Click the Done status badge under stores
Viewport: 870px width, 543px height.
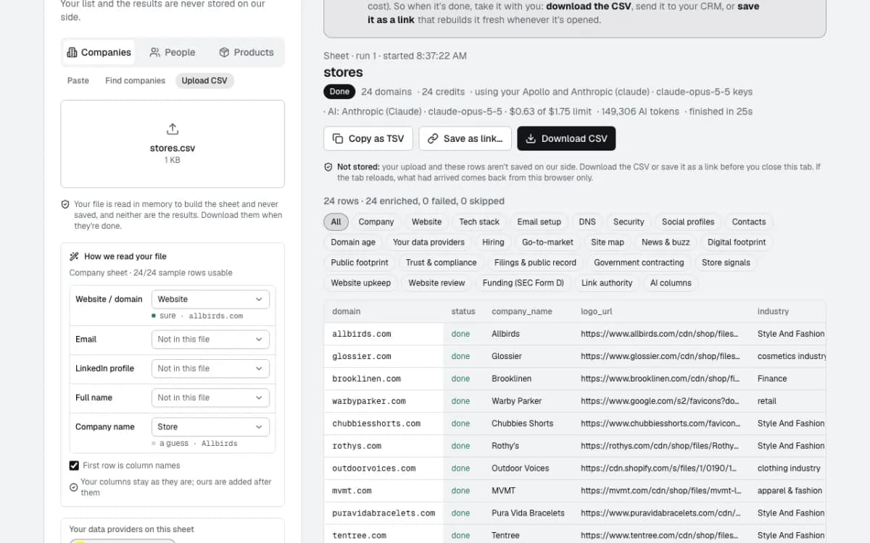point(339,92)
